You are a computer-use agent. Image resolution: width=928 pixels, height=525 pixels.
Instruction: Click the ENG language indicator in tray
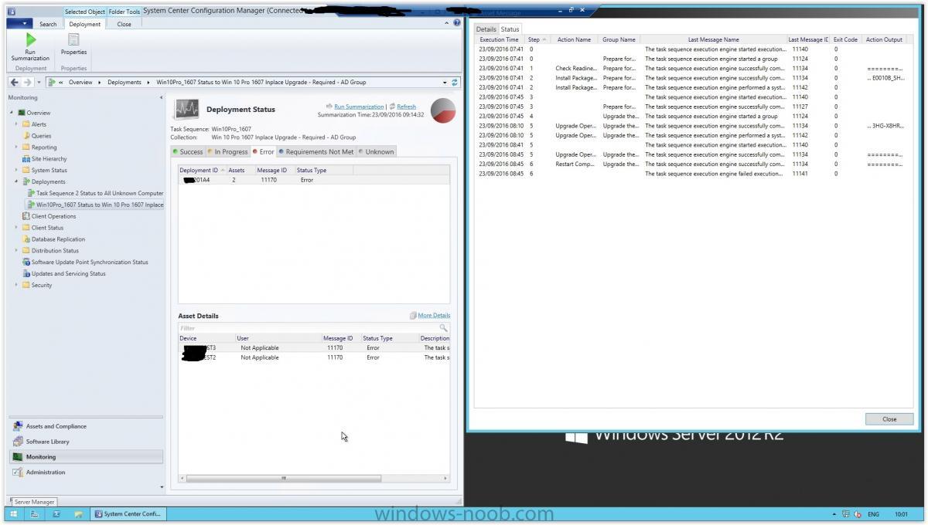pos(873,514)
